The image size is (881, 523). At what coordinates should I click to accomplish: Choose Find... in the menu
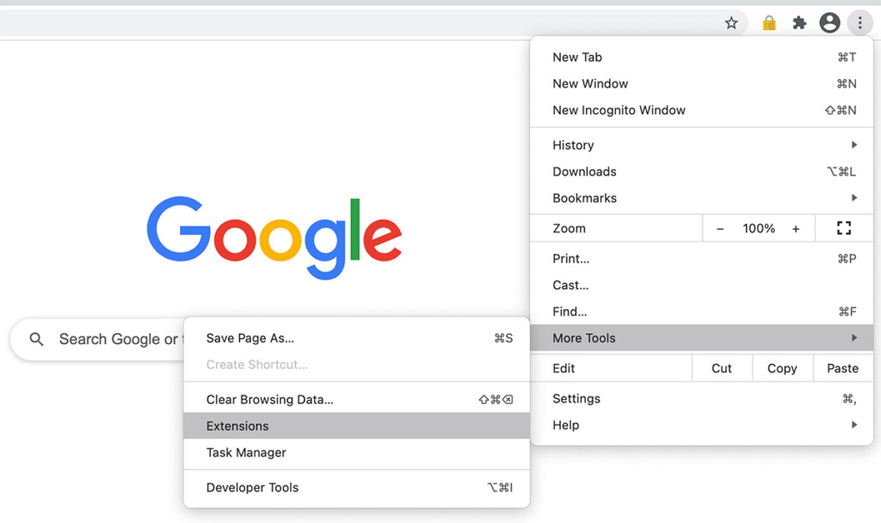tap(701, 311)
